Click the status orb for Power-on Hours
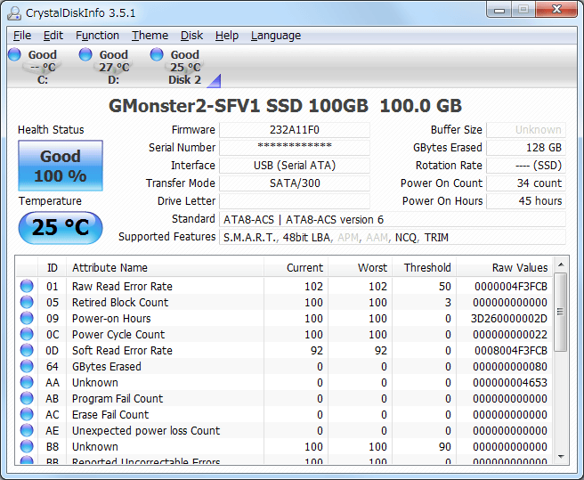The width and height of the screenshot is (584, 480). coord(27,318)
